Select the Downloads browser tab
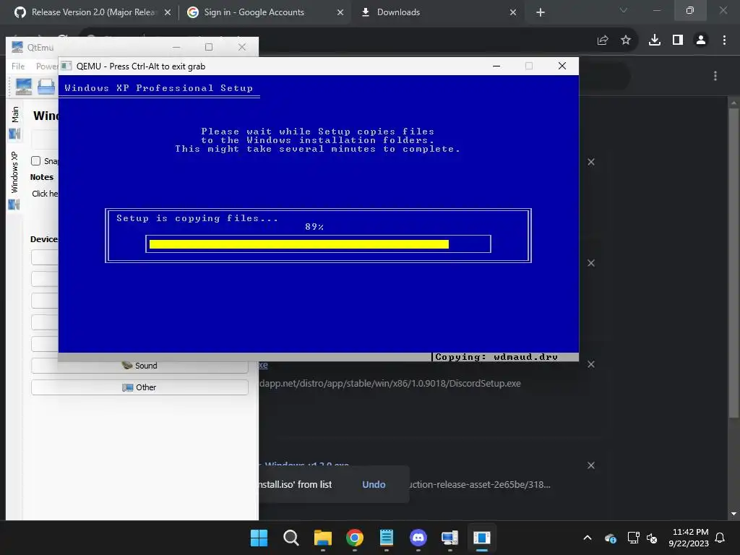This screenshot has height=555, width=740. click(x=436, y=12)
